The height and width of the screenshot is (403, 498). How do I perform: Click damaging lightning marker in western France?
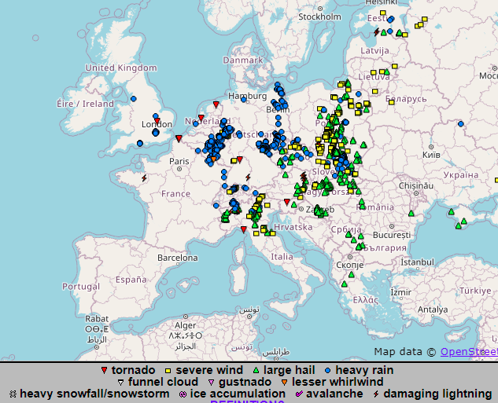(144, 178)
